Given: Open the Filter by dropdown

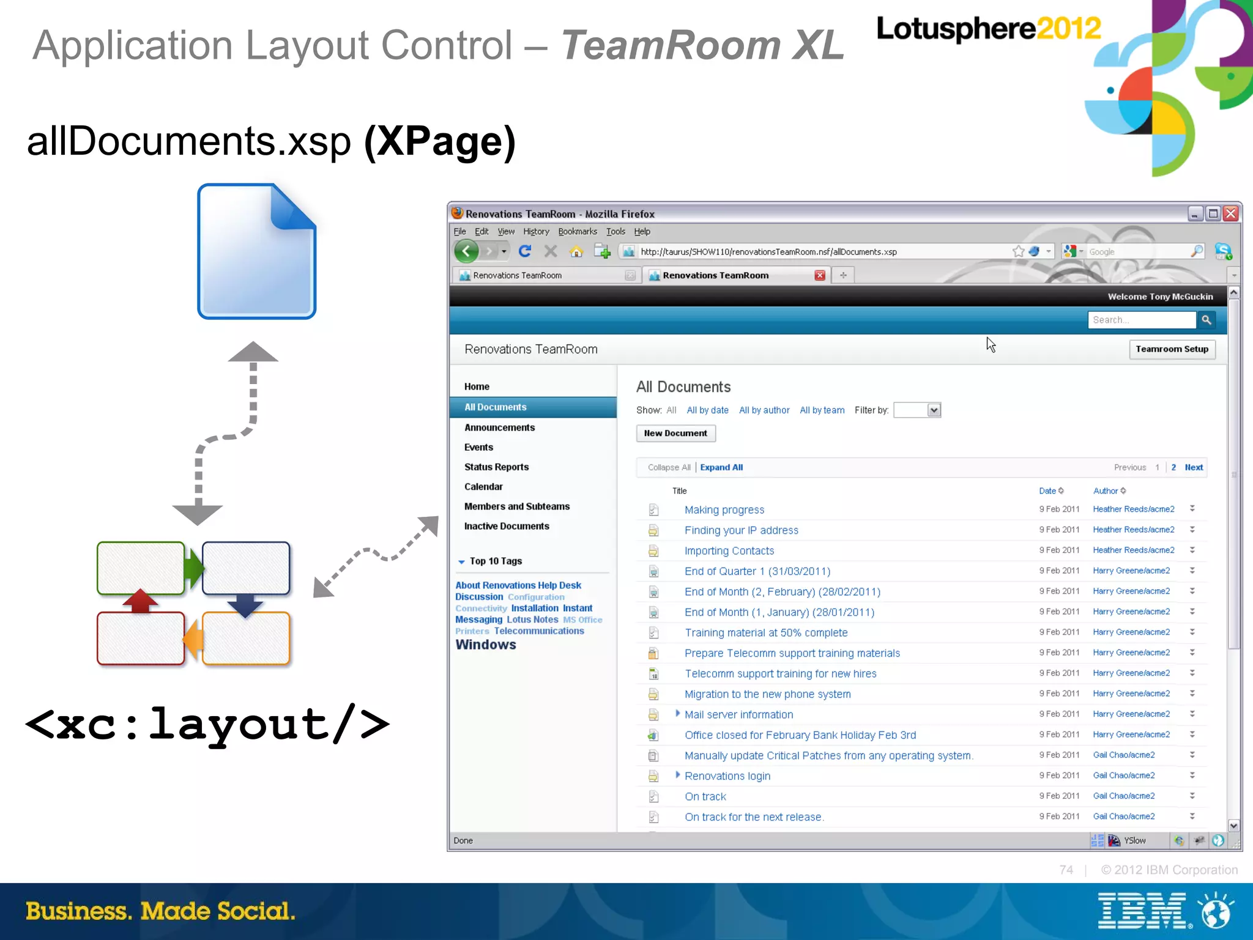Looking at the screenshot, I should (x=917, y=410).
